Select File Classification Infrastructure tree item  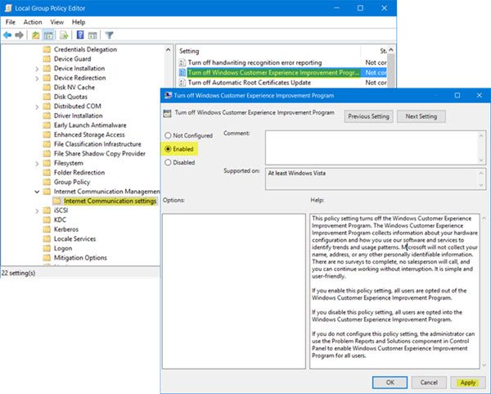pos(97,144)
